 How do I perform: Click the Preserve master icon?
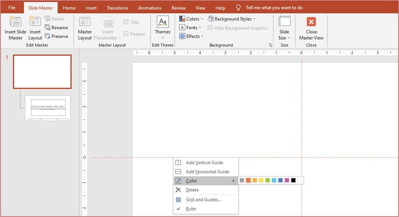pos(48,36)
